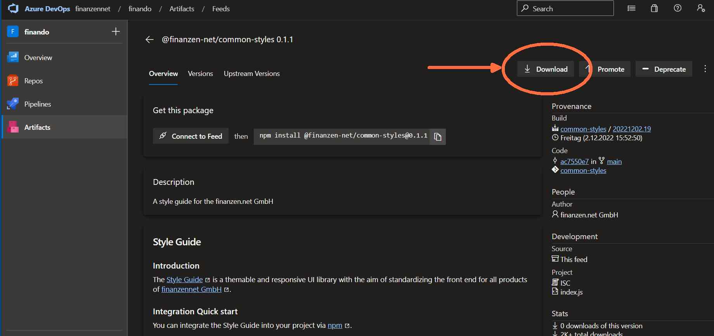Click the finando project F avatar
The width and height of the screenshot is (714, 336).
click(13, 31)
